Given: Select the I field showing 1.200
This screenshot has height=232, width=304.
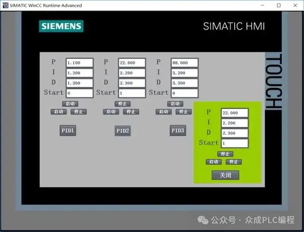Looking at the screenshot, I should point(79,73).
